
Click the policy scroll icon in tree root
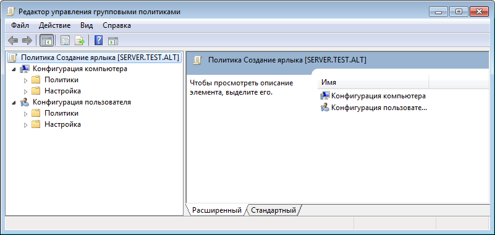point(13,58)
